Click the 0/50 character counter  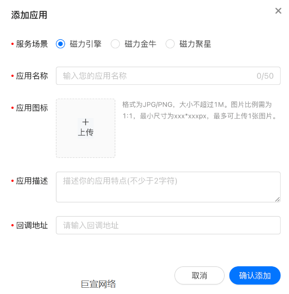[265, 76]
